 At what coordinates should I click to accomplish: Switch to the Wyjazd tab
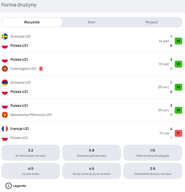tap(151, 22)
